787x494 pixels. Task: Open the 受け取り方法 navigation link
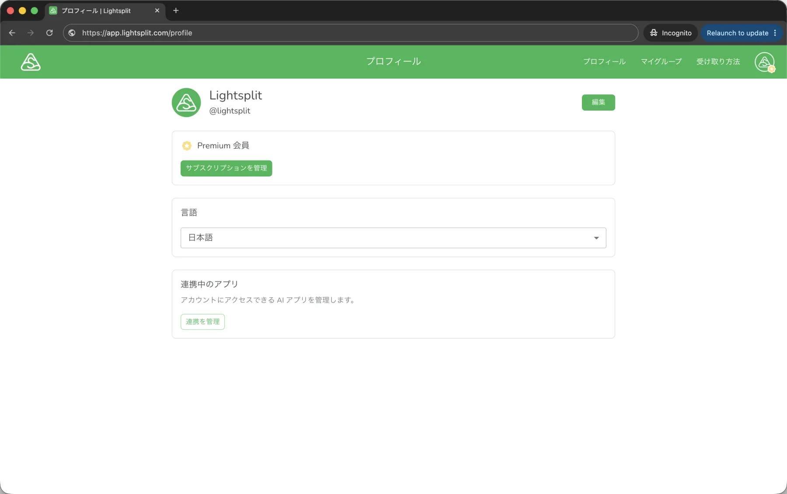(x=718, y=62)
